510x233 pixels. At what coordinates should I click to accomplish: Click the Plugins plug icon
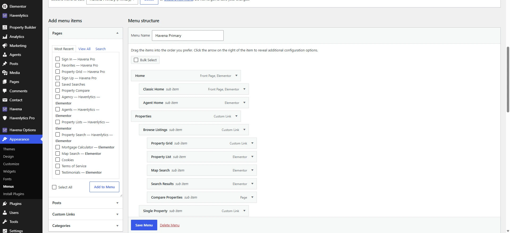5,204
